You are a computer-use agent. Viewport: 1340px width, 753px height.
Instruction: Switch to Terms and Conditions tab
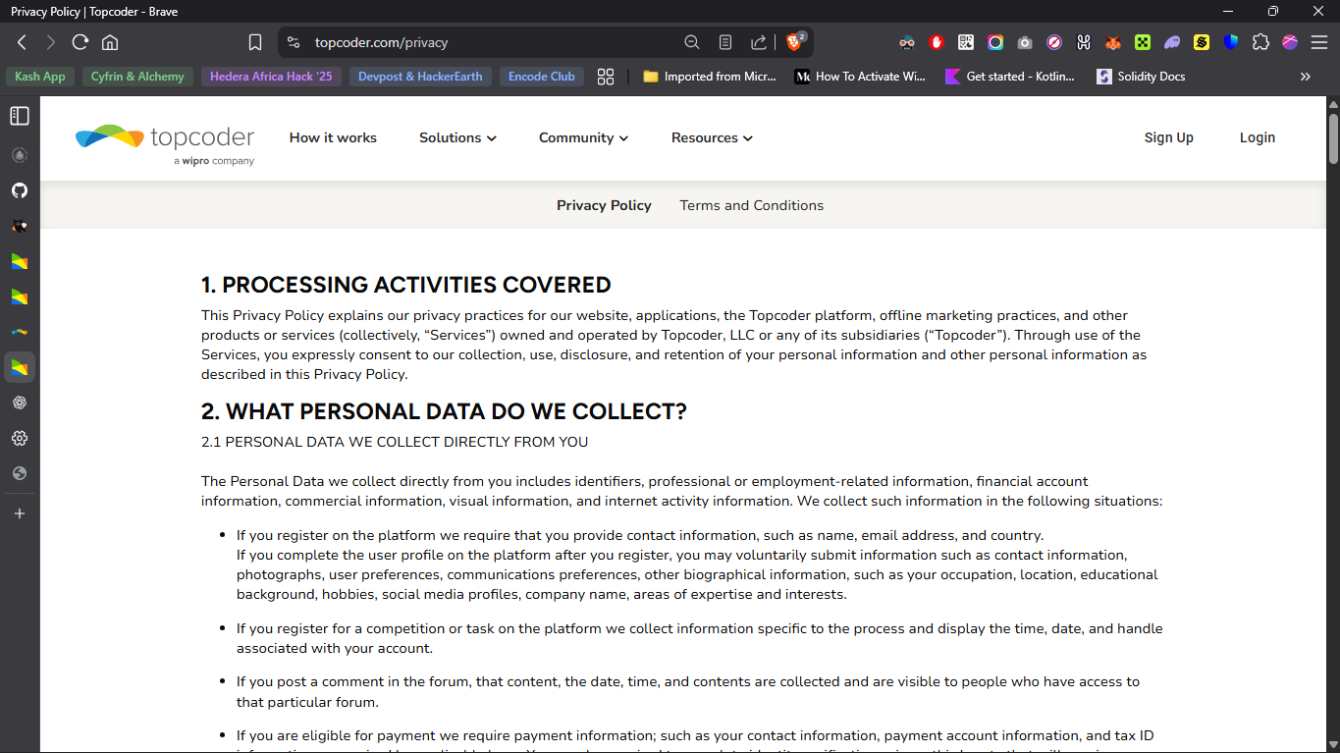point(751,205)
